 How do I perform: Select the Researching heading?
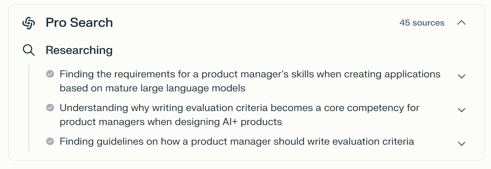point(79,50)
